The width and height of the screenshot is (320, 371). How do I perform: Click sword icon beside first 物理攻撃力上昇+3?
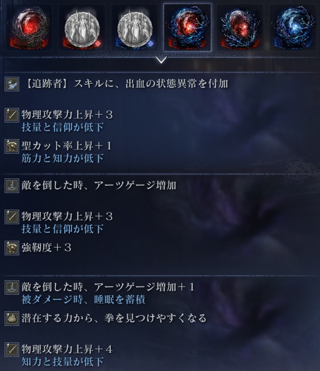(x=12, y=115)
